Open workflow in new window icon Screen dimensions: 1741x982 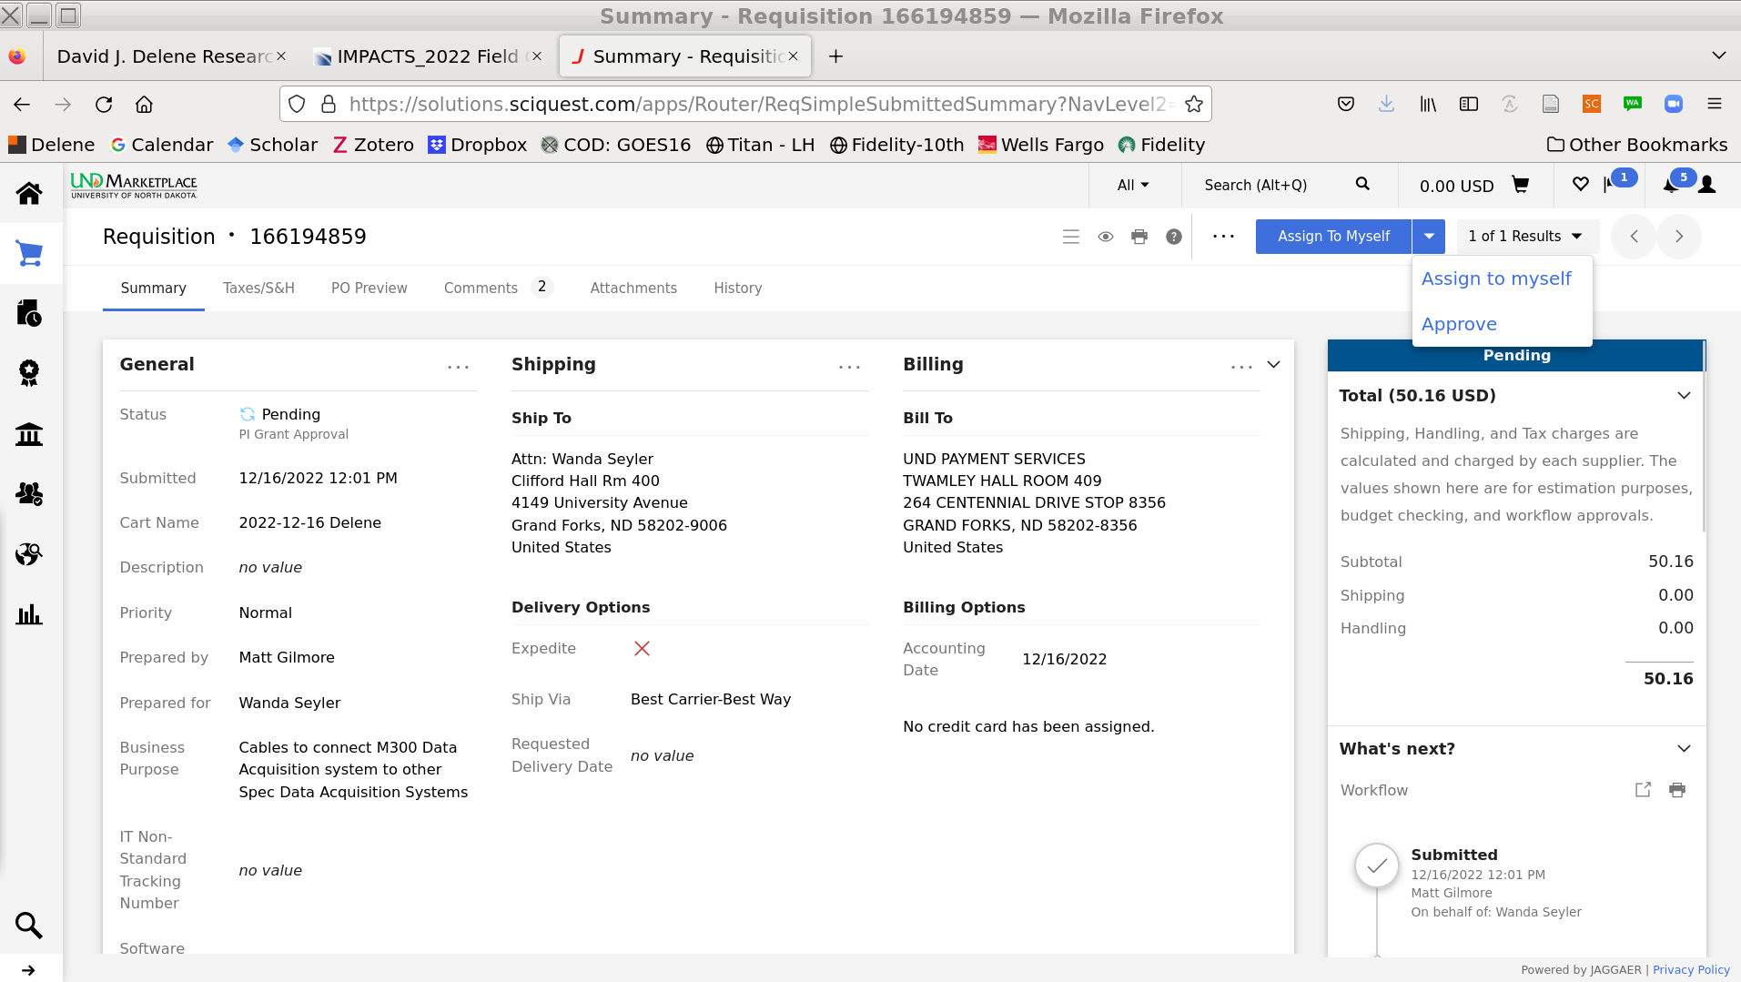[1643, 790]
